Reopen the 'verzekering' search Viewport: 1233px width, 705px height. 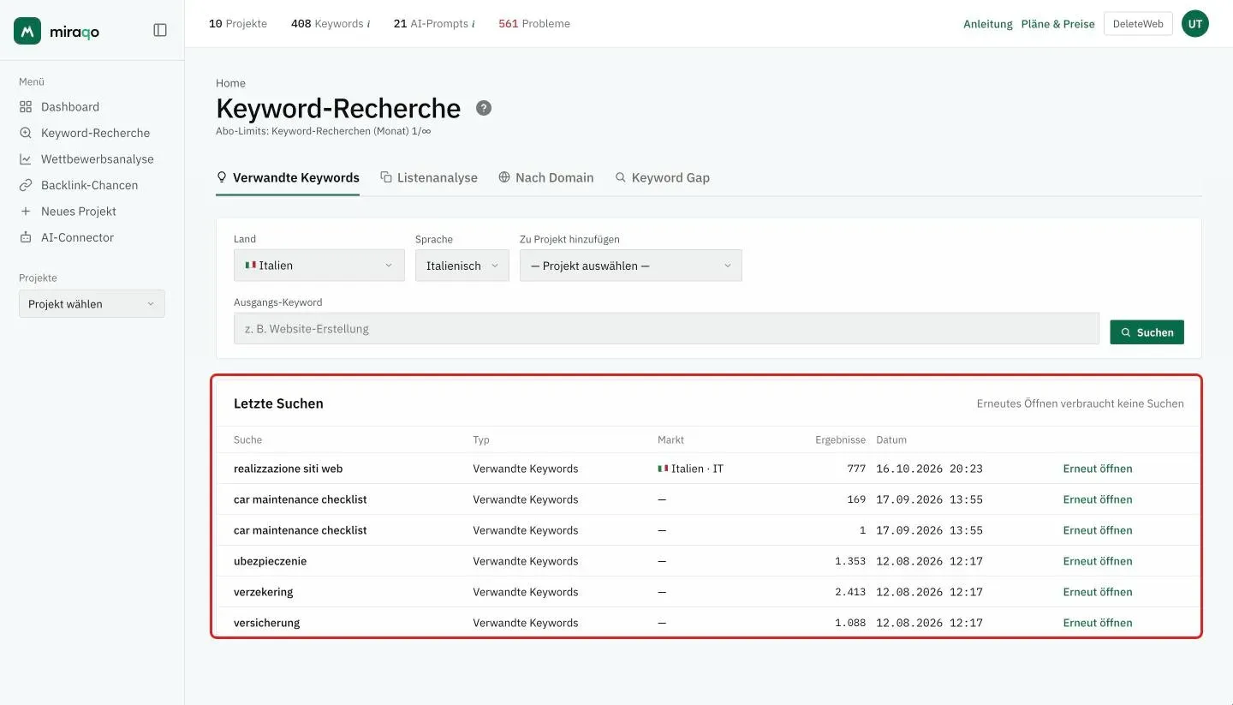(x=1098, y=592)
